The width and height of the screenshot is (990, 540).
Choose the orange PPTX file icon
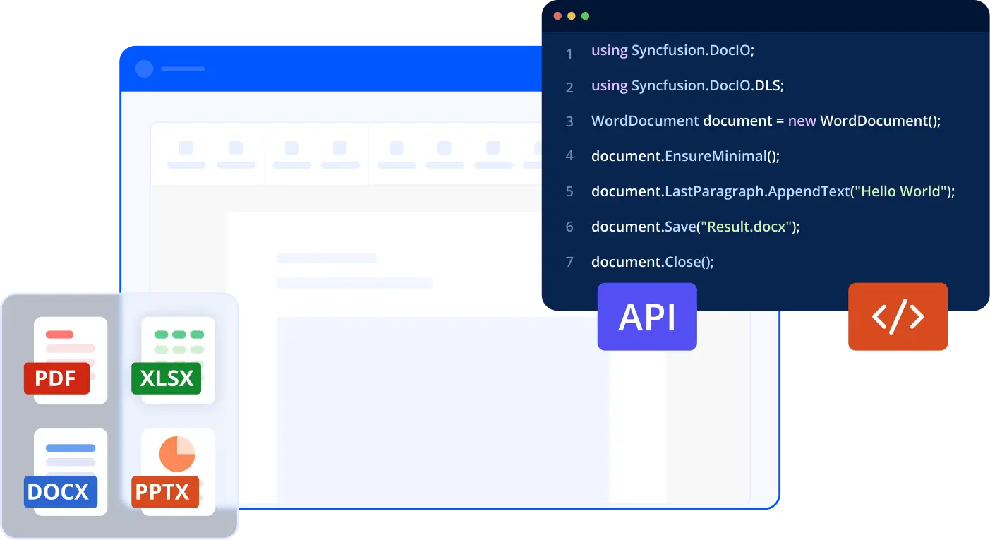pos(172,472)
